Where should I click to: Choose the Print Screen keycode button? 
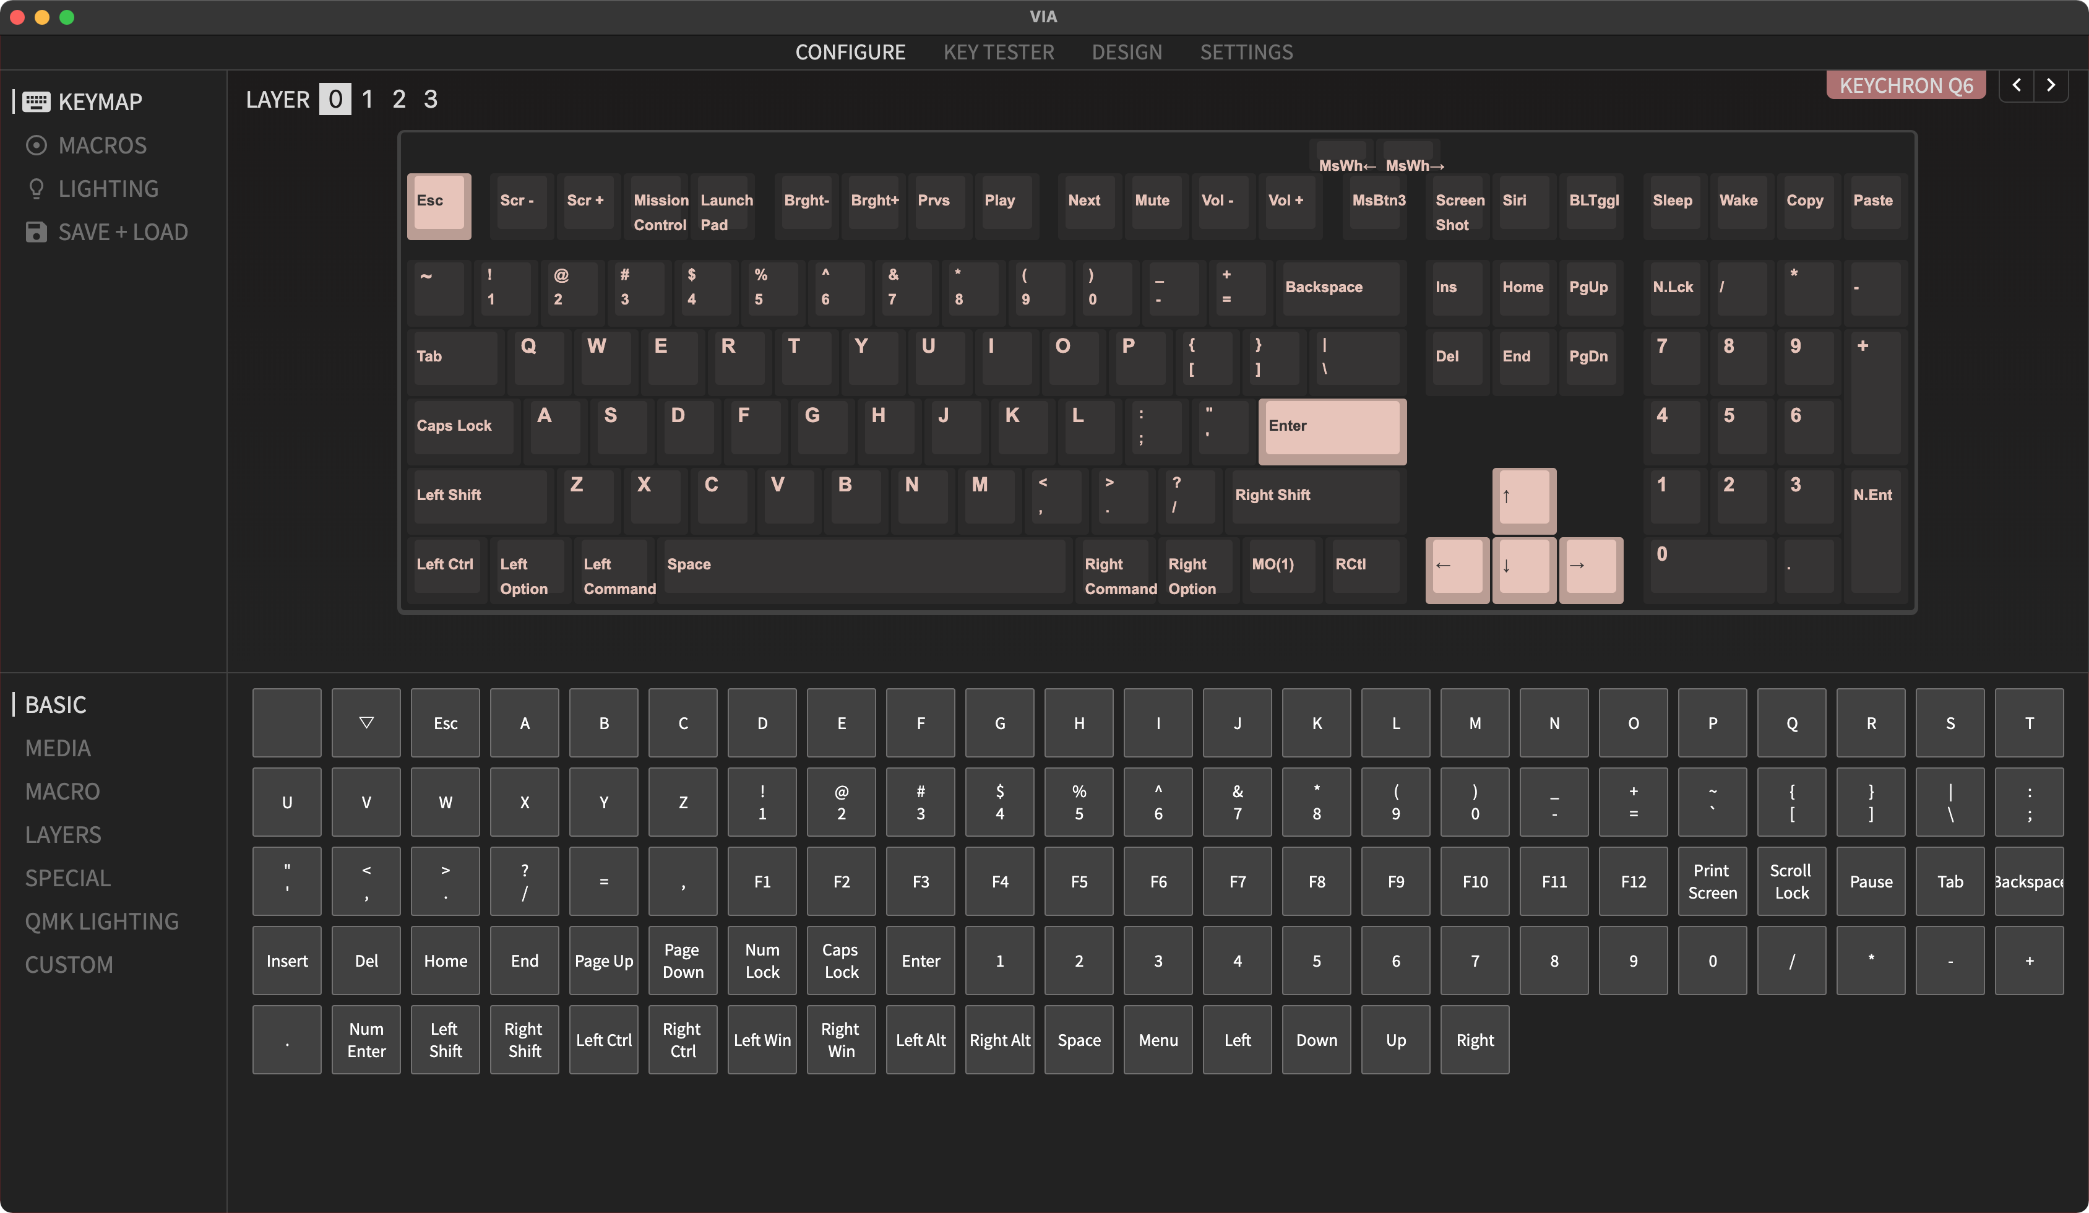tap(1712, 881)
